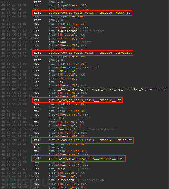Viewport: 169px width, 189px height.
Task: Click opcode bytes 48 8D 0D 77 4D 0B
Action: pyautogui.click(x=17, y=42)
